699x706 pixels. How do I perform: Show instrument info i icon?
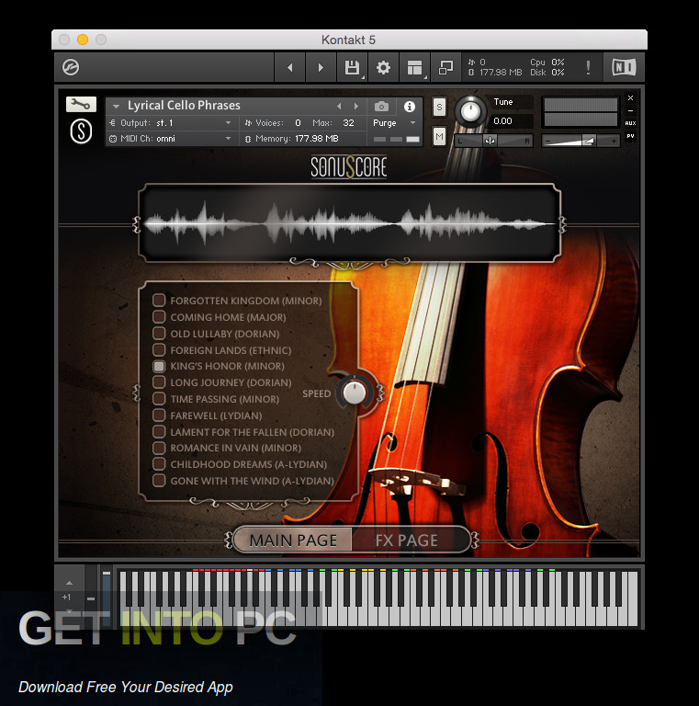pos(410,107)
